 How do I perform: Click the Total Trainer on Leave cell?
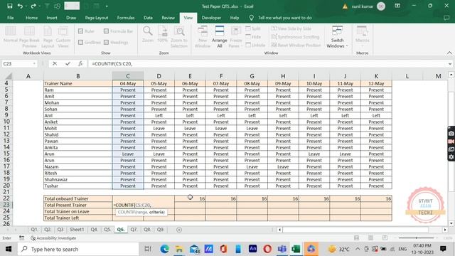coord(78,211)
